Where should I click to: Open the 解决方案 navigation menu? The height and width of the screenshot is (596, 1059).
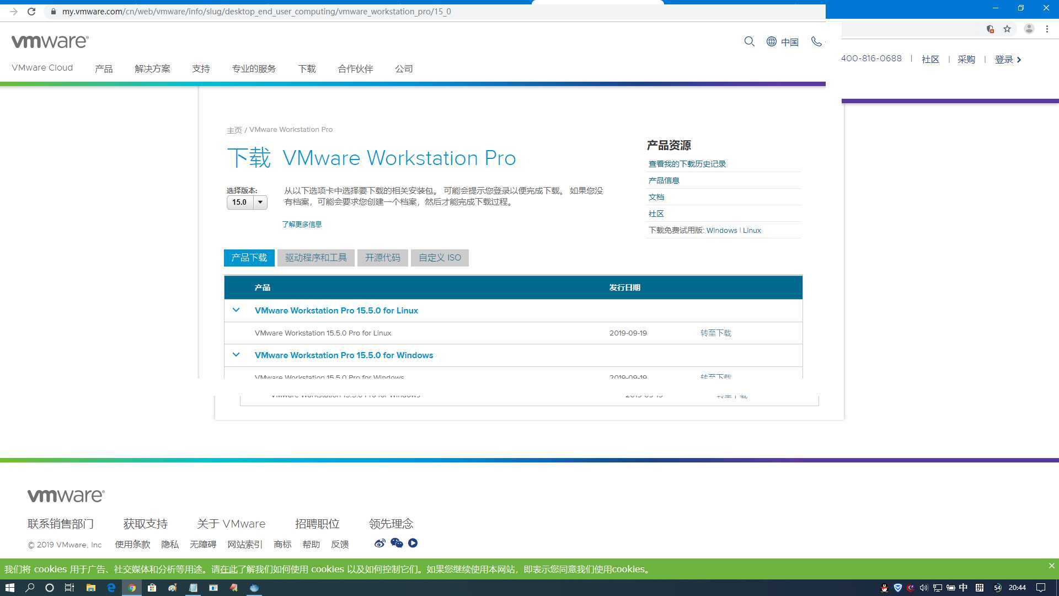[x=152, y=68]
